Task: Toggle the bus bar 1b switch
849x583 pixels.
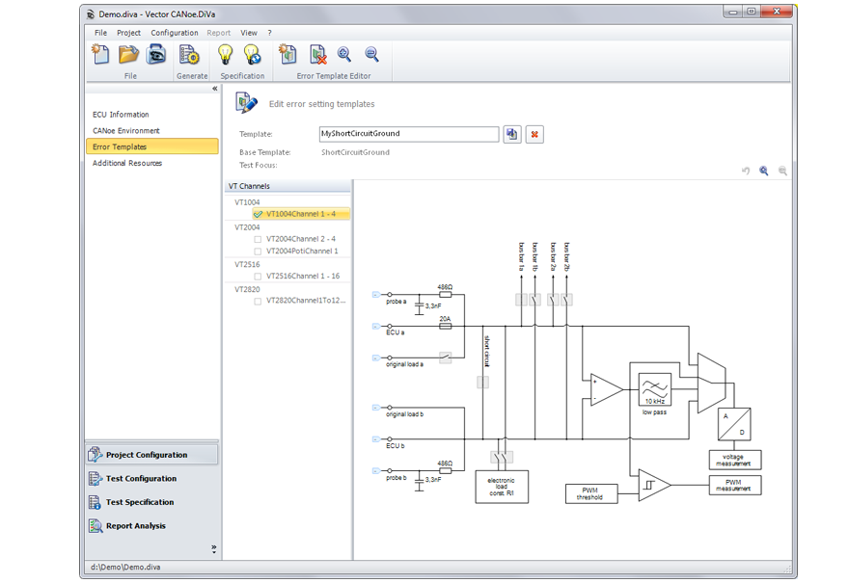Action: [x=534, y=300]
